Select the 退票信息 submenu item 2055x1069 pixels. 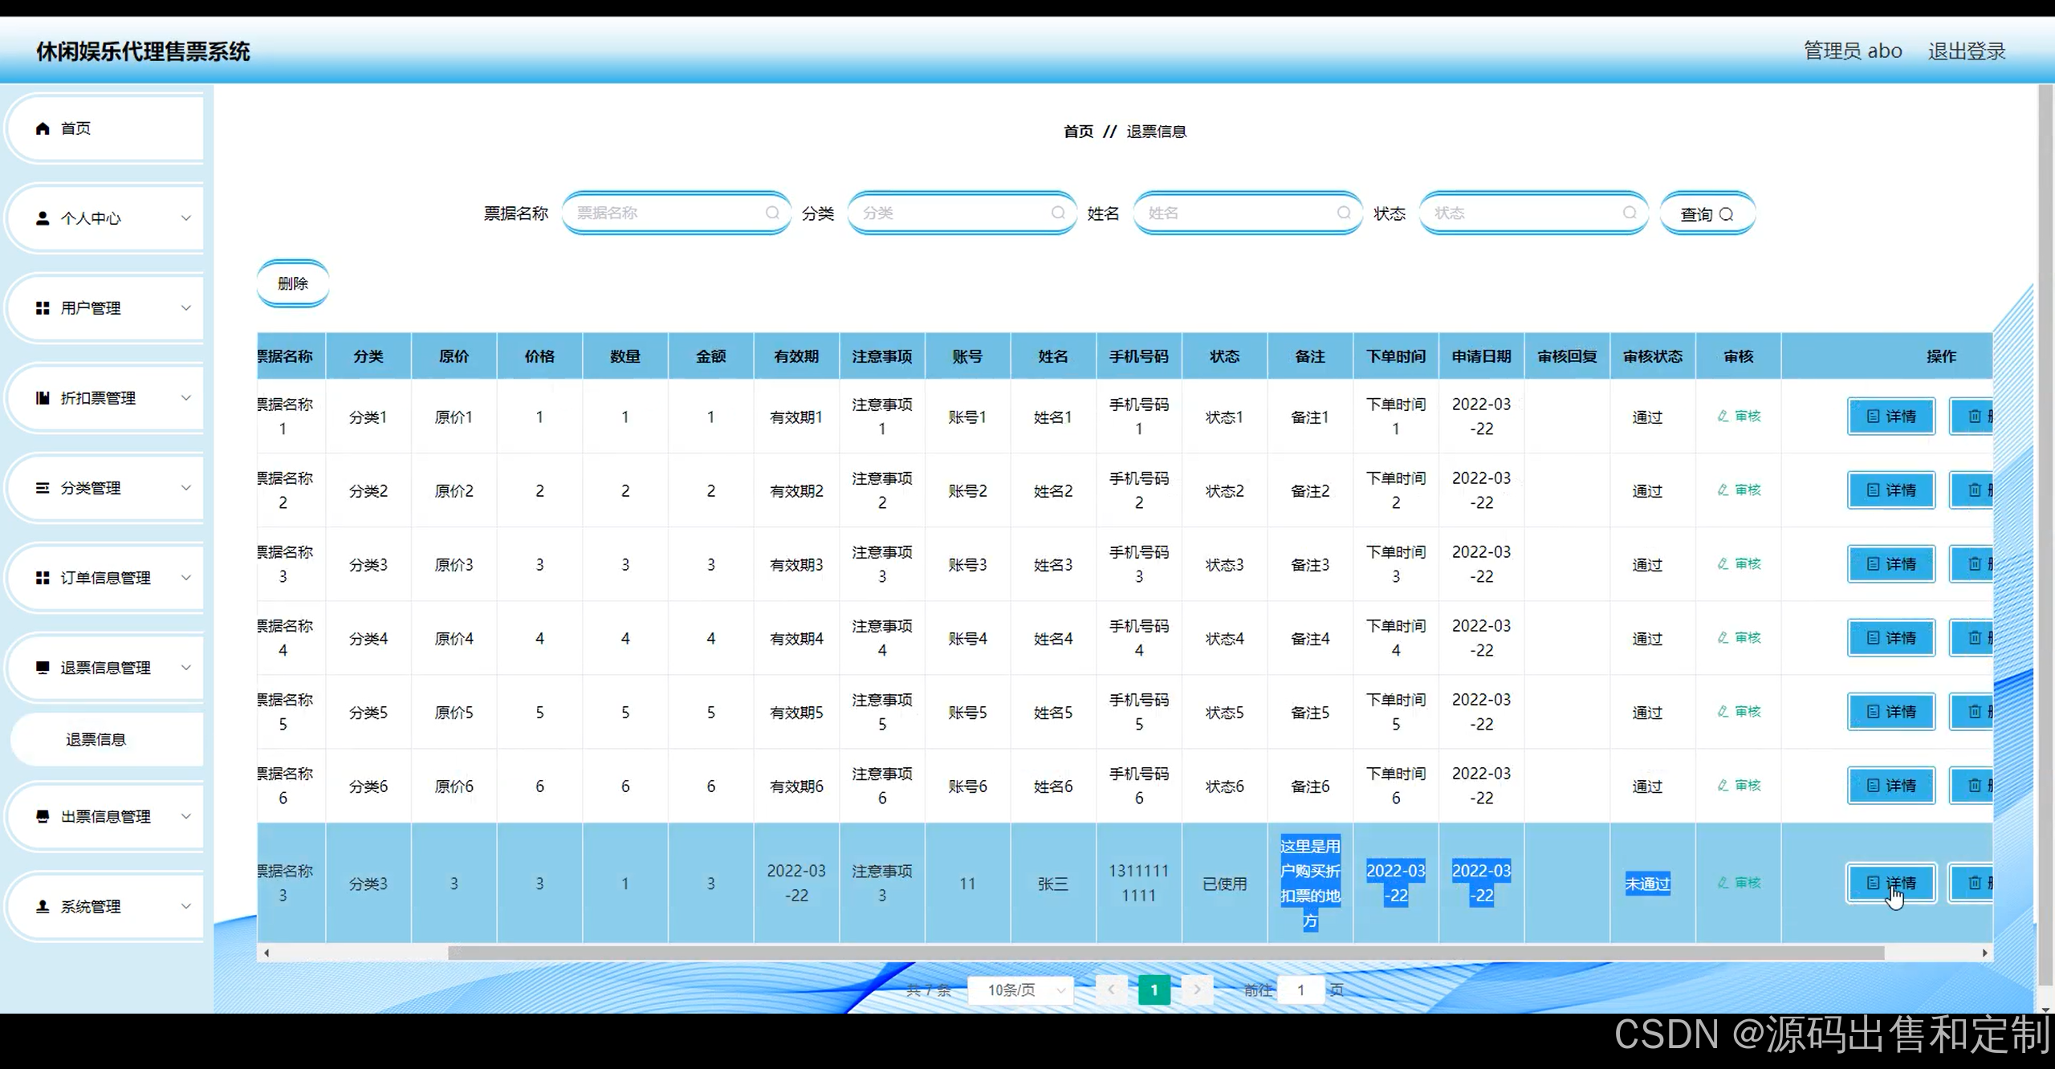click(96, 739)
